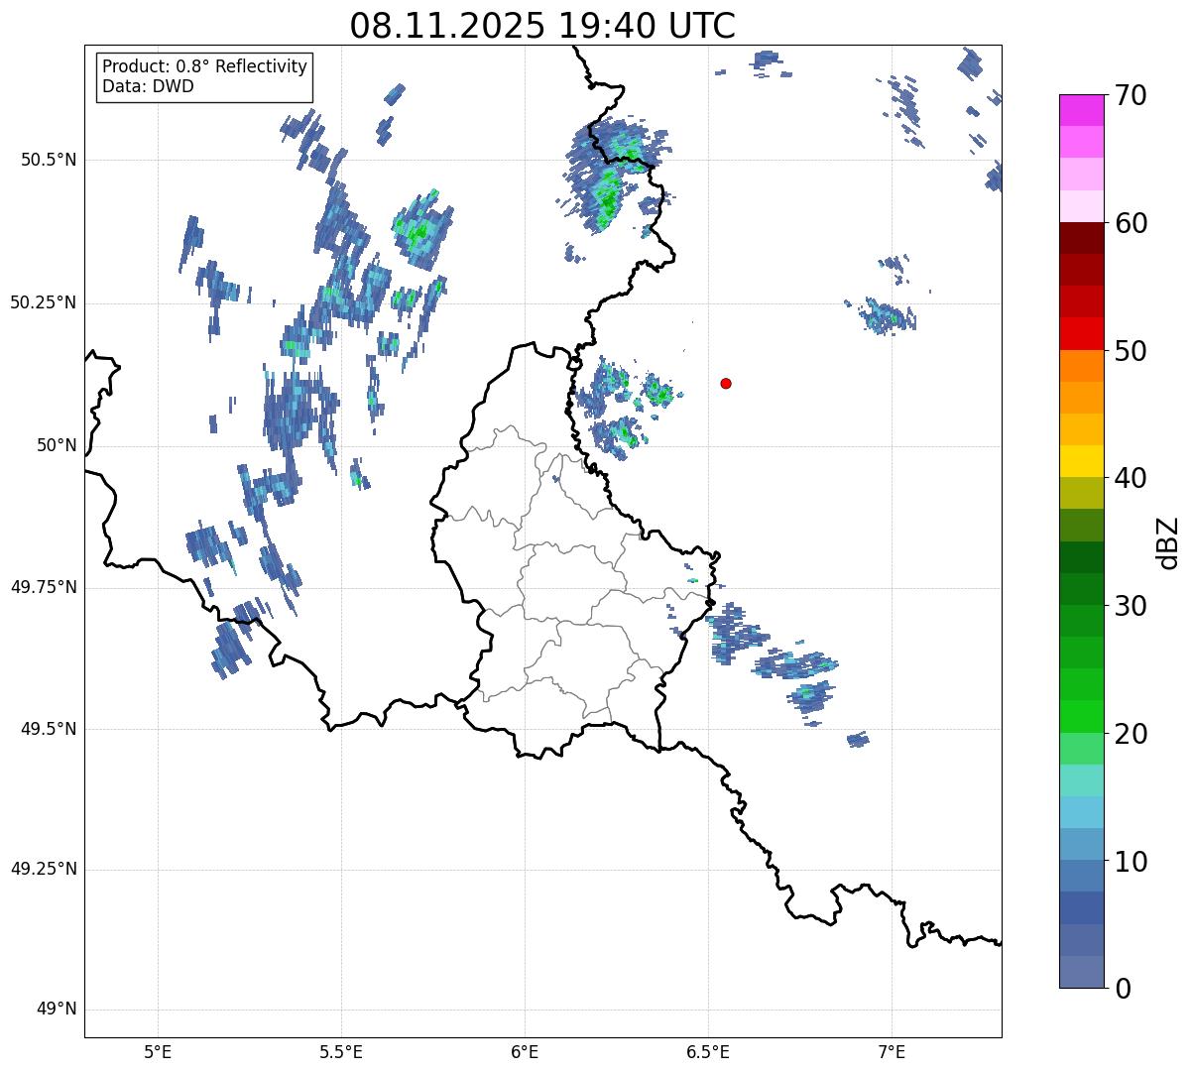Click the bright red colorbar segment above 50
This screenshot has height=1072, width=1192.
coord(1082,333)
